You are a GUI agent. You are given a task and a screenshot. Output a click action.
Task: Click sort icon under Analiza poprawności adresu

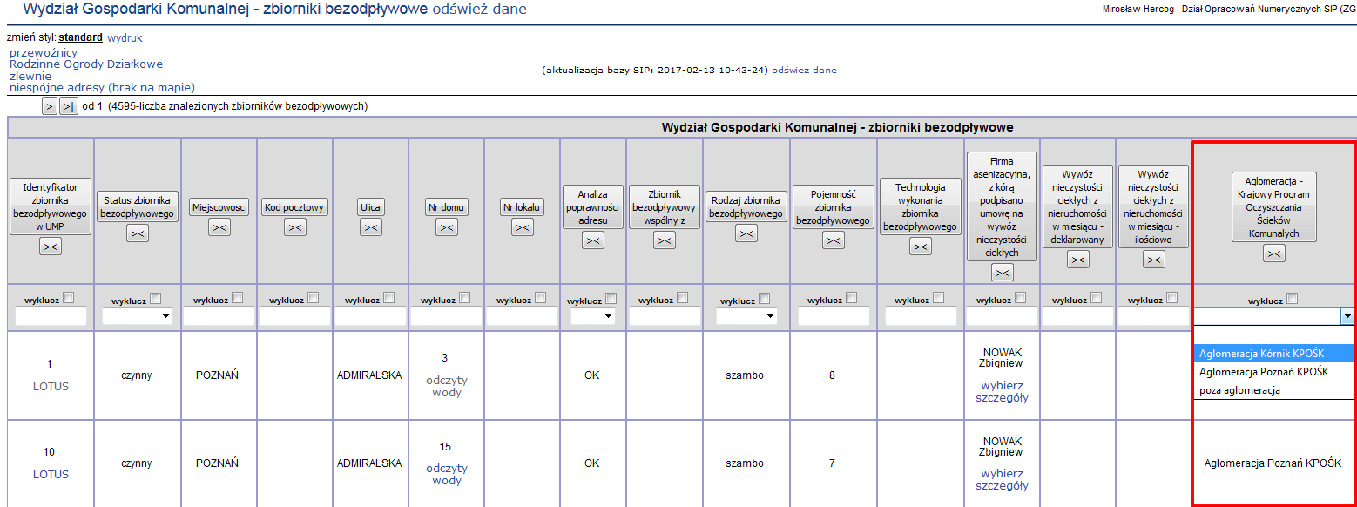[x=592, y=240]
